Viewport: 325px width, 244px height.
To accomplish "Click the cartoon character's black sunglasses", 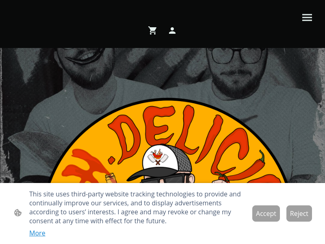I will pos(163,179).
